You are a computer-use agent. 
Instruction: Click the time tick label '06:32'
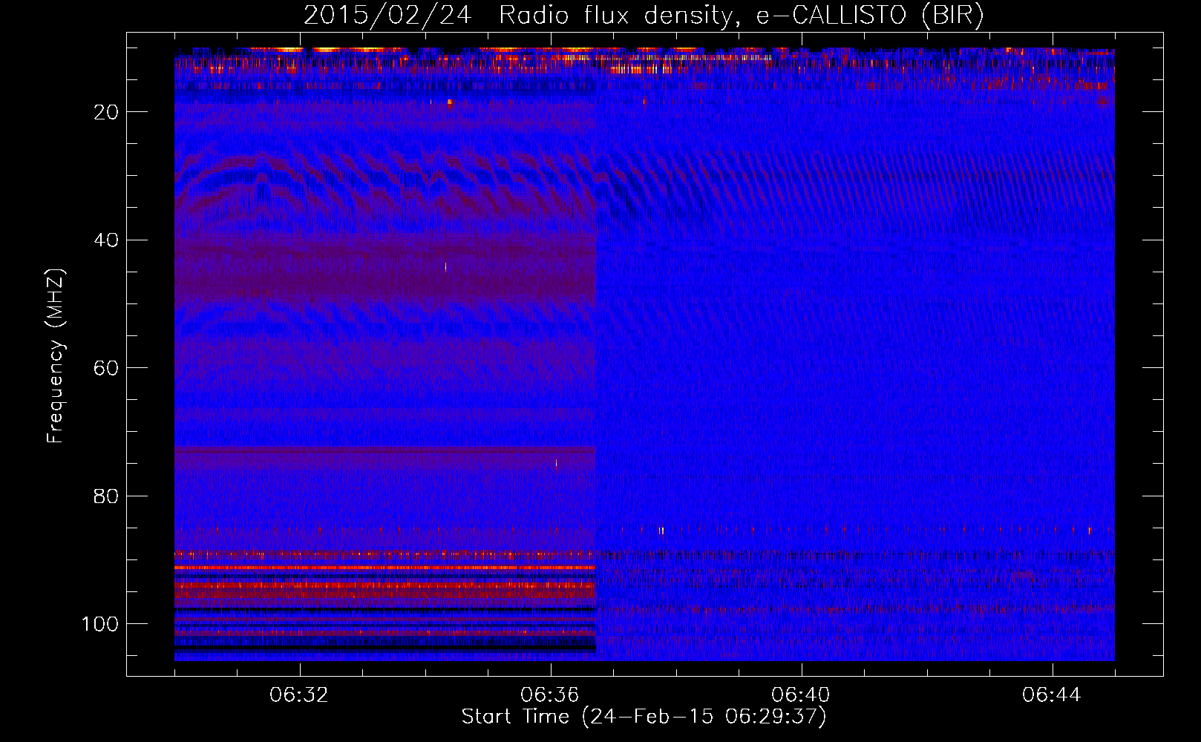point(299,695)
